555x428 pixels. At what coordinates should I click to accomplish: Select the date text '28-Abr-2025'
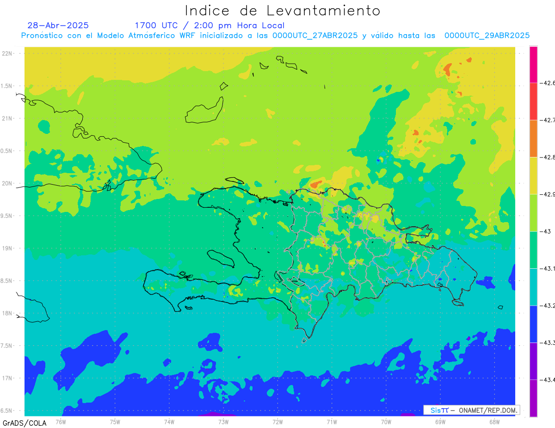(x=58, y=25)
